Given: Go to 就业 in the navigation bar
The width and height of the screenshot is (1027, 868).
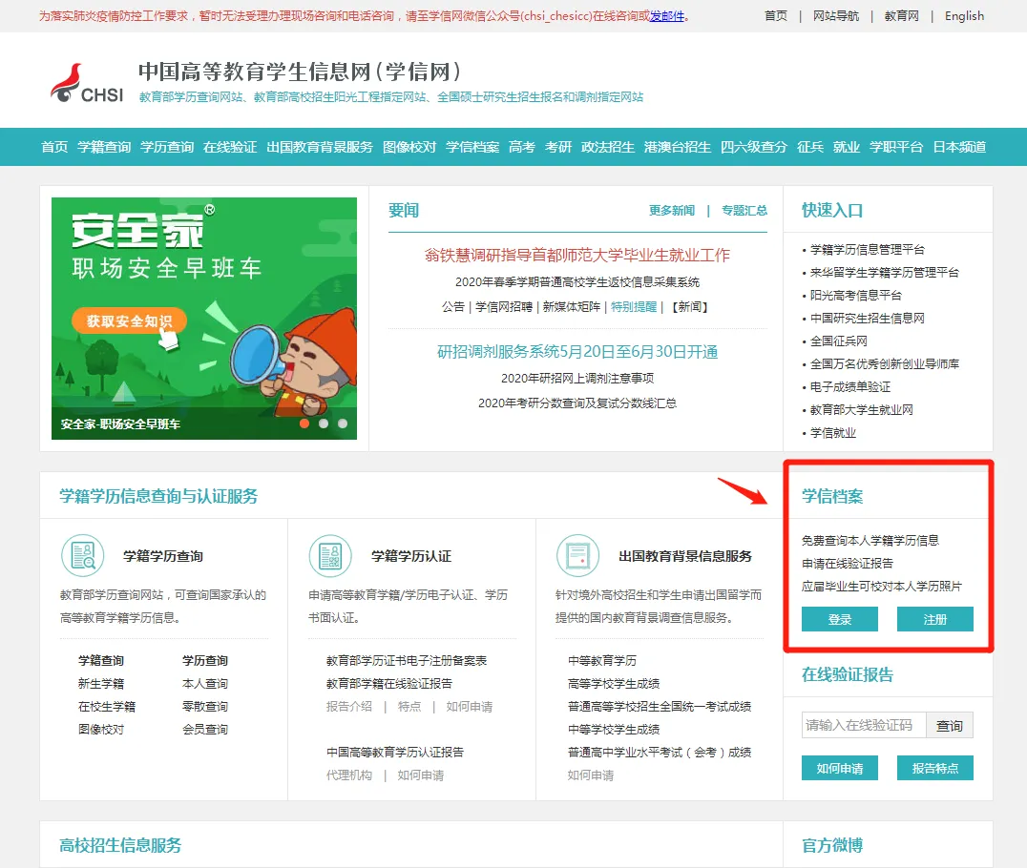Looking at the screenshot, I should pyautogui.click(x=847, y=147).
